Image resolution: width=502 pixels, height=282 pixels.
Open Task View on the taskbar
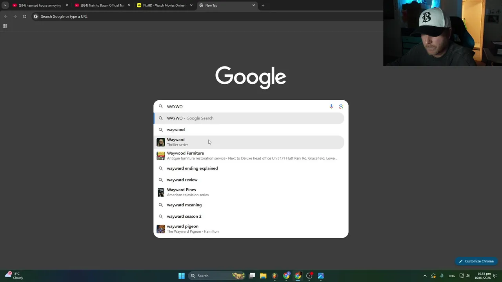point(252,276)
